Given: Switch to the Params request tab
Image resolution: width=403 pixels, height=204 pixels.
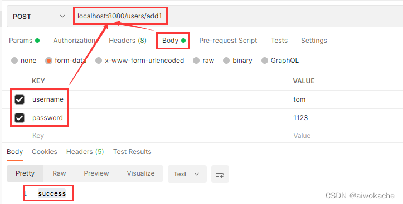Looking at the screenshot, I should coord(24,41).
